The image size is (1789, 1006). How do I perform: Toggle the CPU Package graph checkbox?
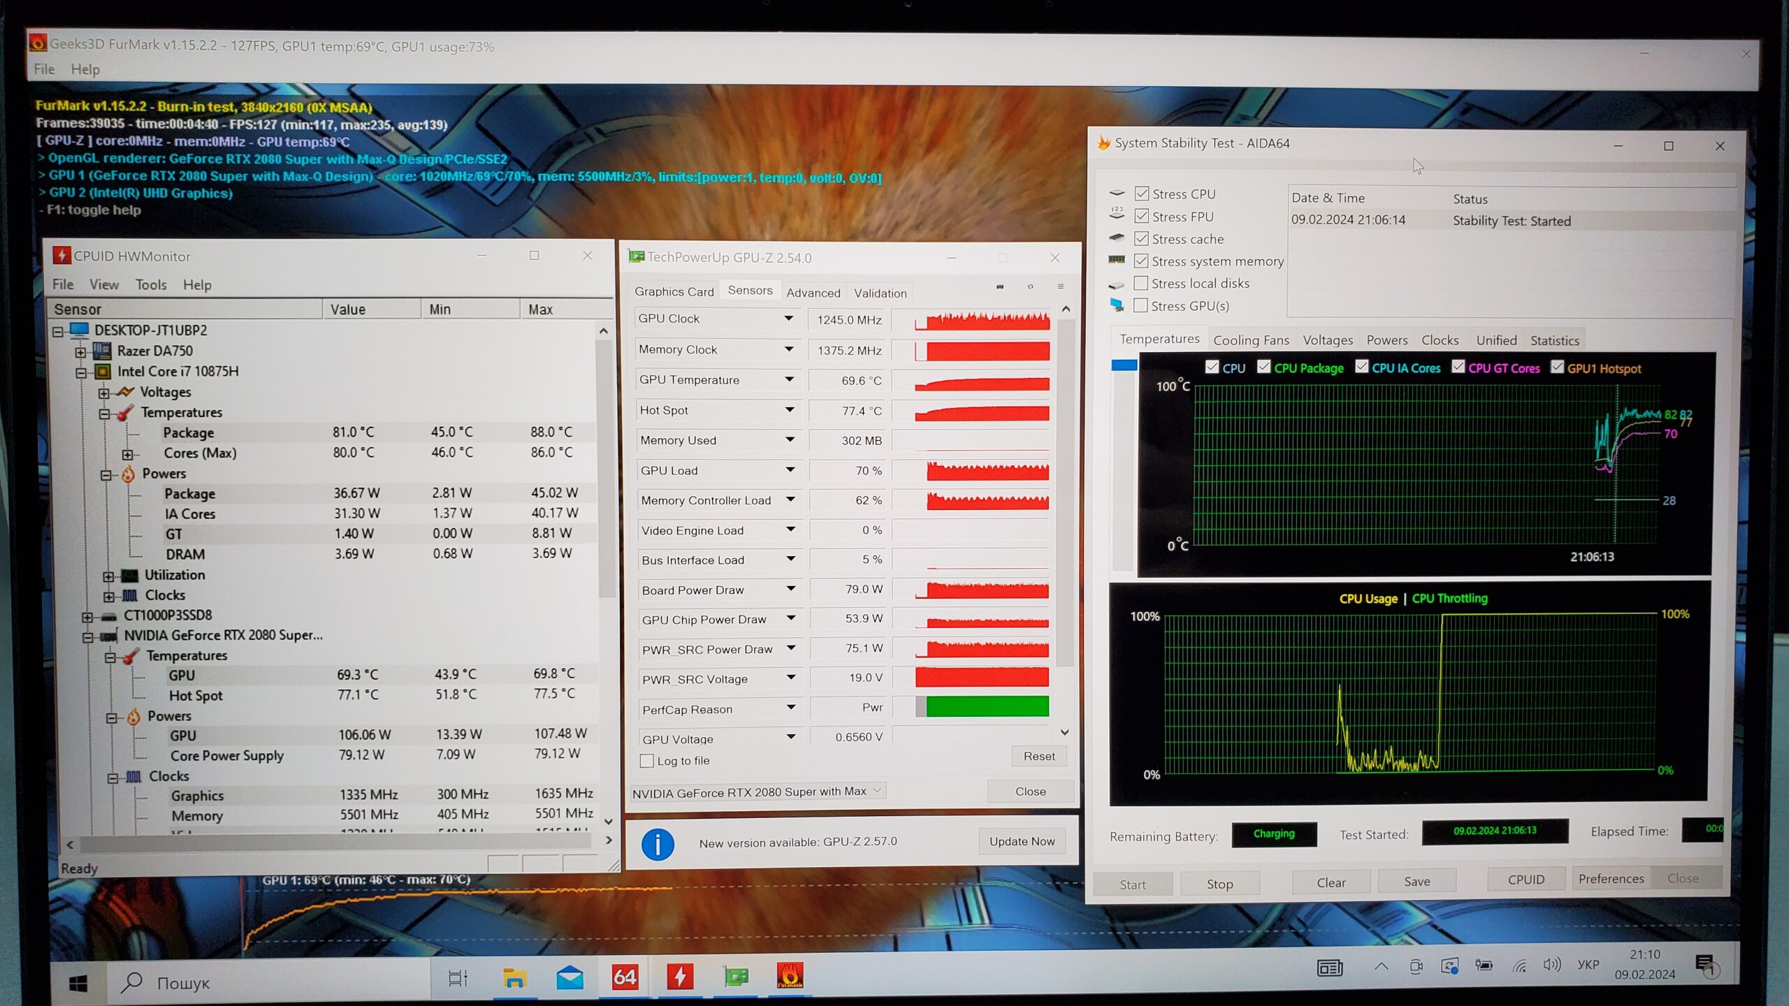click(x=1263, y=367)
